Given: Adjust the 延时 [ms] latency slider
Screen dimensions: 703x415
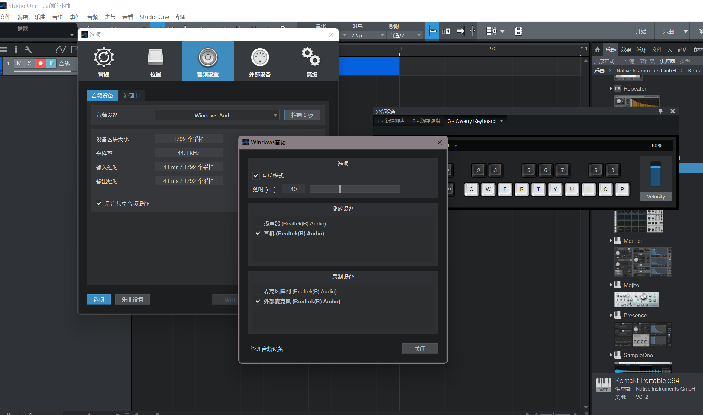Looking at the screenshot, I should pos(355,189).
